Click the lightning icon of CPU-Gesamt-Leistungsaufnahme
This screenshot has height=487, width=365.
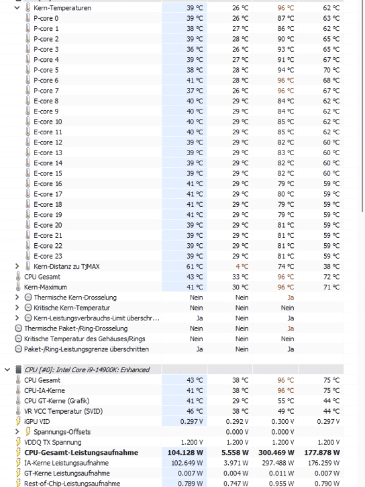click(x=19, y=453)
